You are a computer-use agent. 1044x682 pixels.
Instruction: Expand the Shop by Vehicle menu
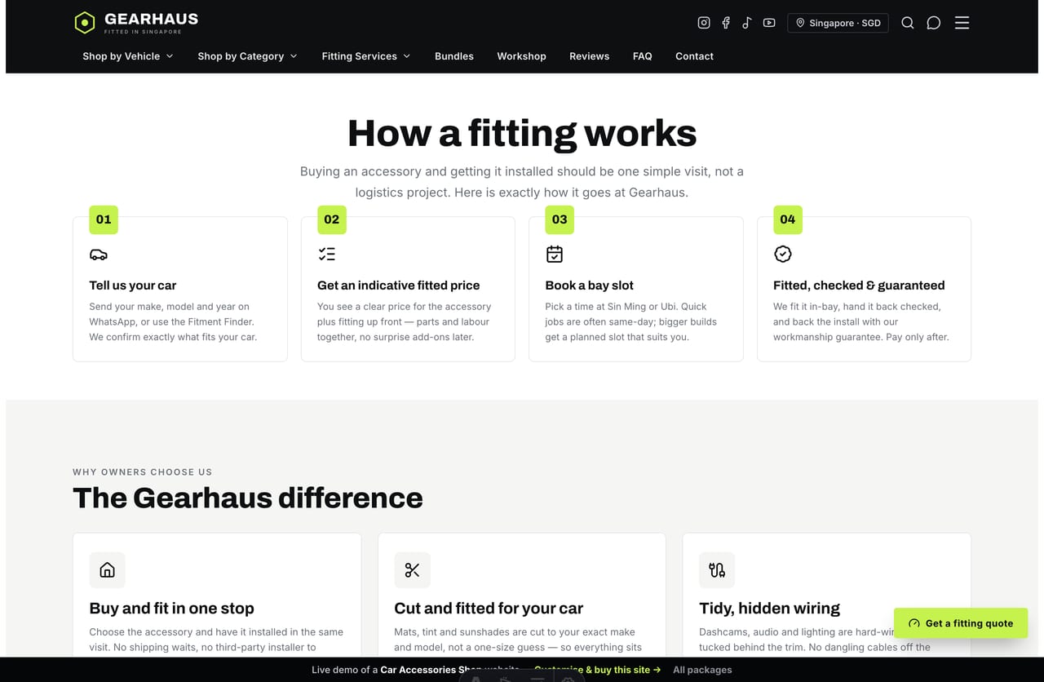pos(128,56)
